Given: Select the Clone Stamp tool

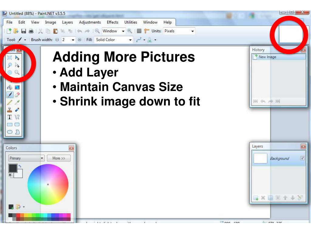Looking at the screenshot, I should (x=9, y=110).
